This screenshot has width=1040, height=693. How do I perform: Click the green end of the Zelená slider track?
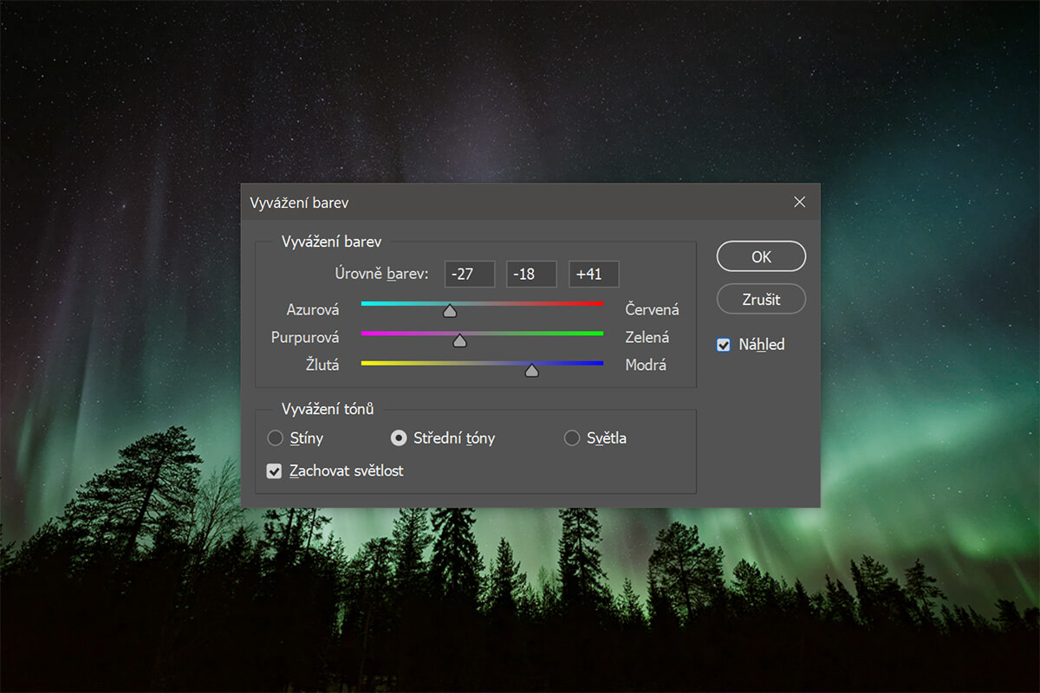click(598, 334)
